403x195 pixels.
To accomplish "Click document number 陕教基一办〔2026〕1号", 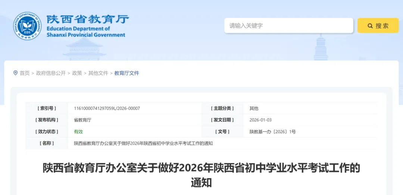I will pyautogui.click(x=272, y=132).
